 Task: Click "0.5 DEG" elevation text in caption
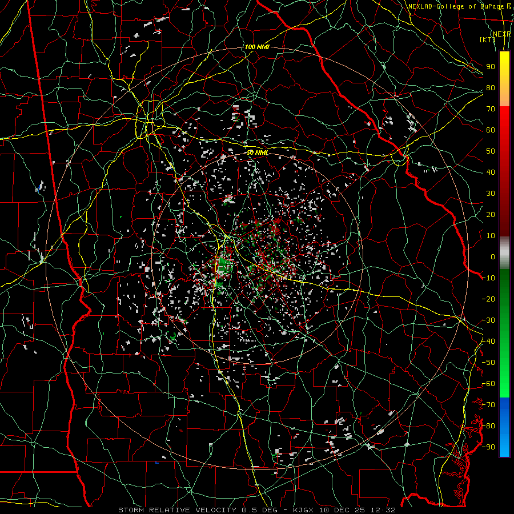pos(259,510)
